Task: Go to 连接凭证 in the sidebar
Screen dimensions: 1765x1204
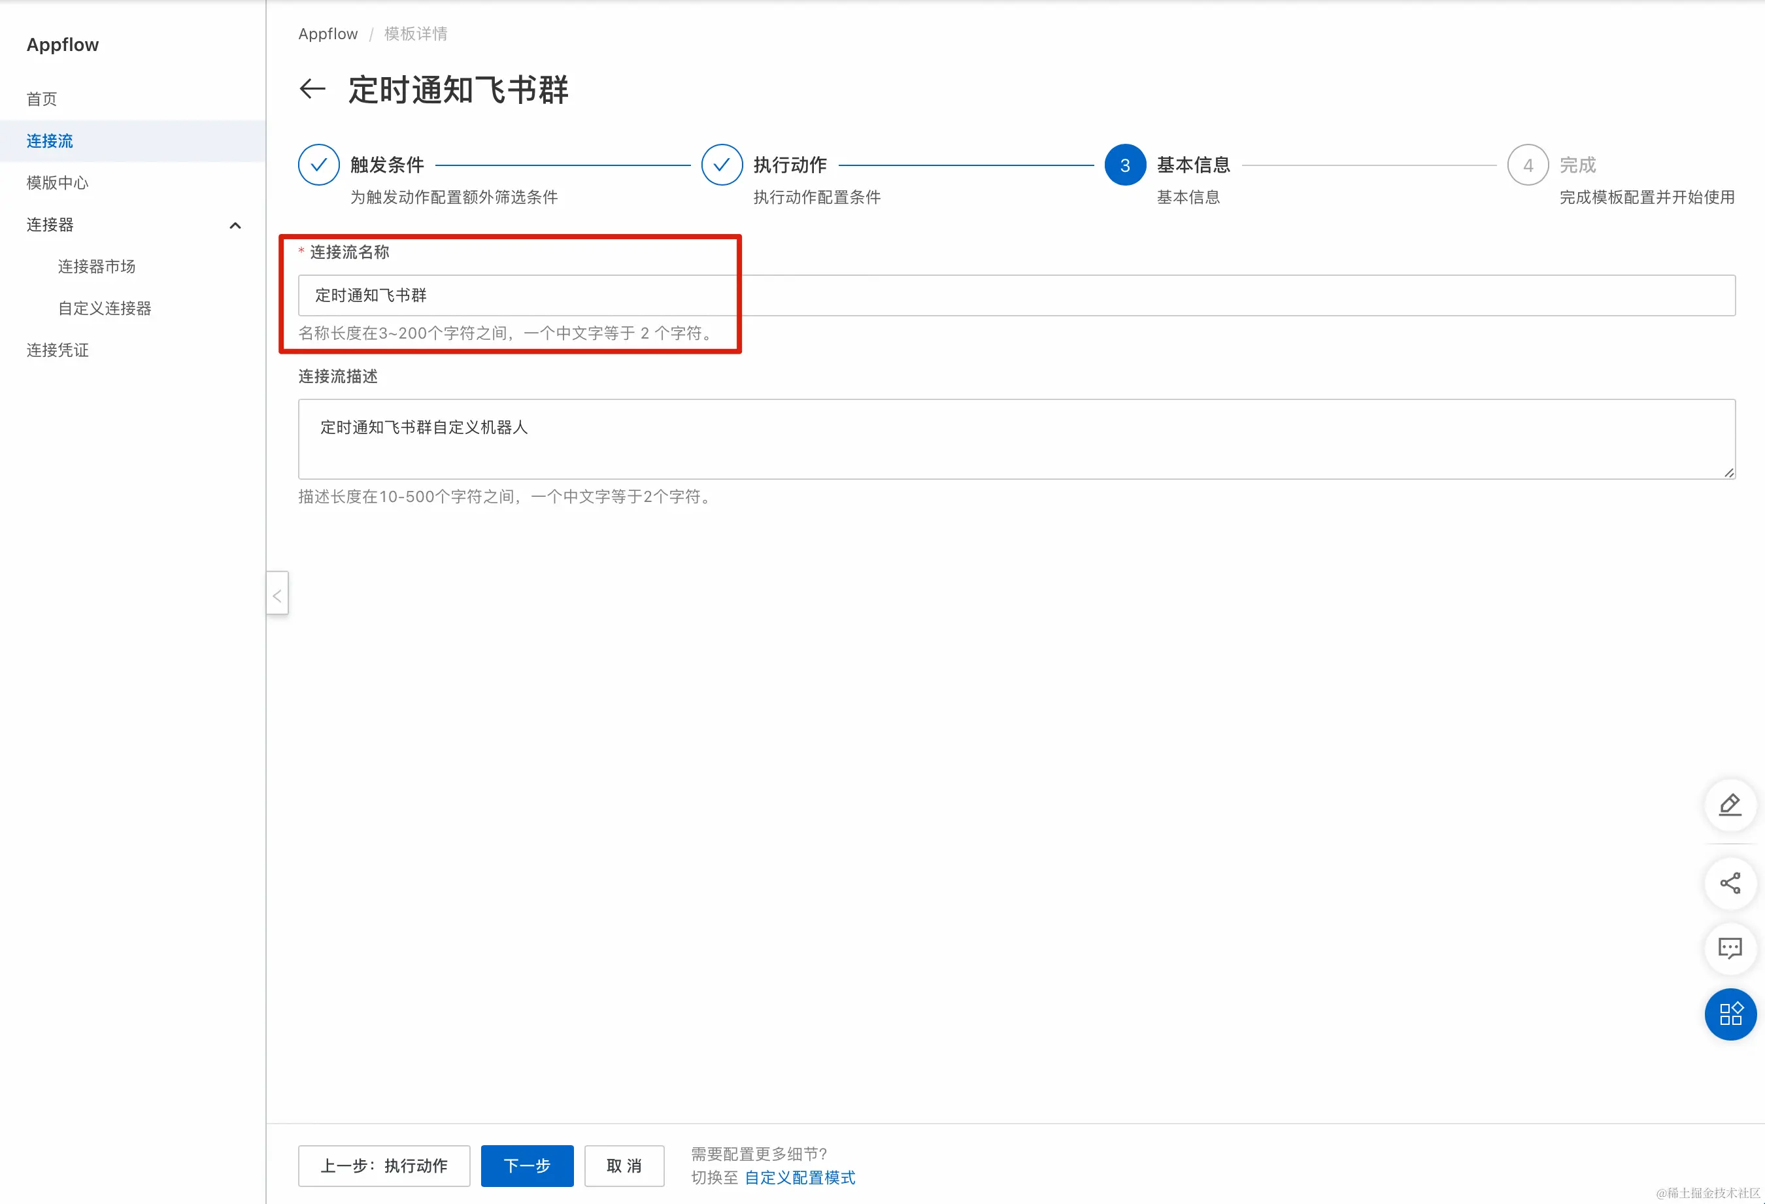Action: click(x=58, y=350)
